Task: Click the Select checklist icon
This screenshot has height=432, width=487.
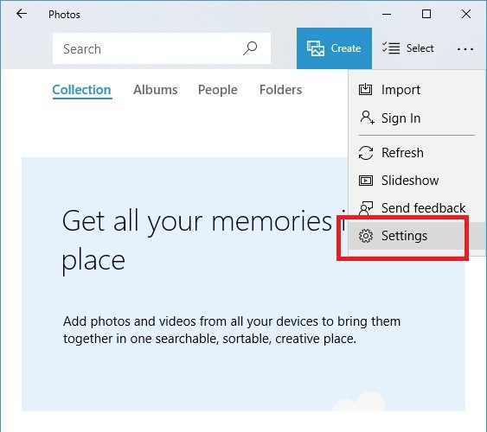Action: (391, 48)
